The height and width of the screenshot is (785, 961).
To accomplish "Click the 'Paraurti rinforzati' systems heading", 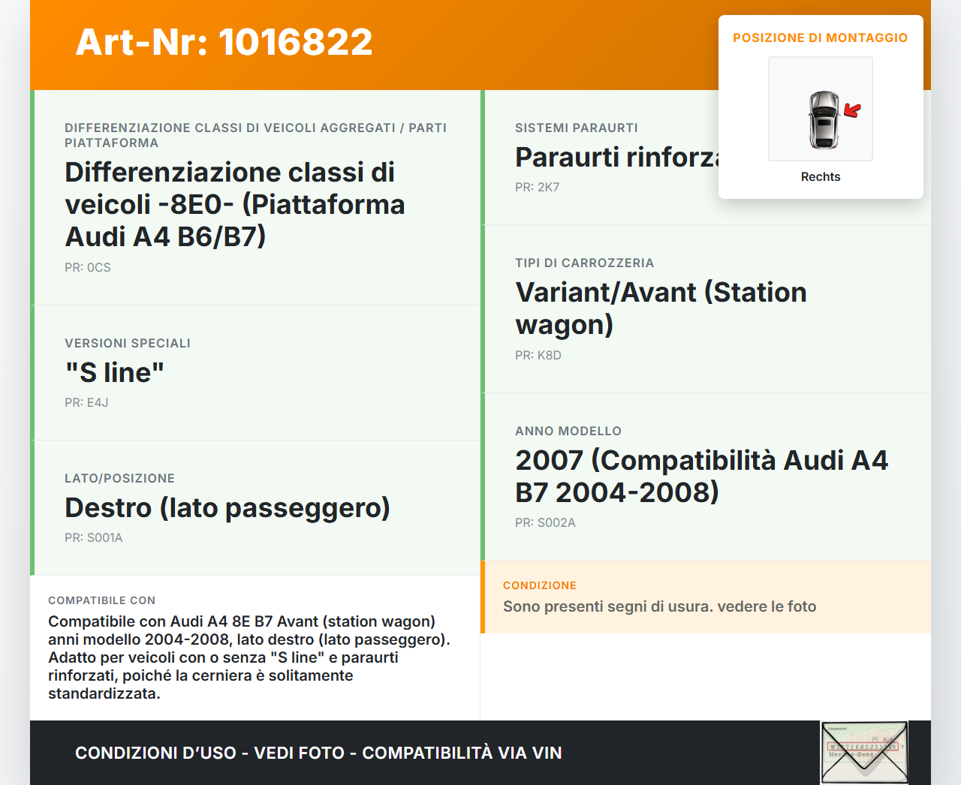I will (616, 158).
